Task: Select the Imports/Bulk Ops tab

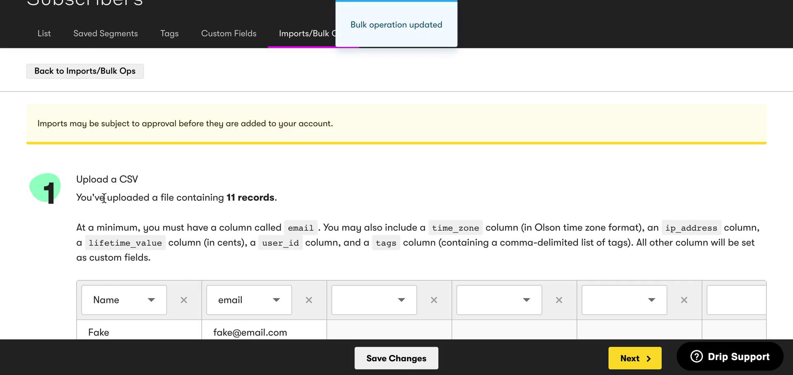Action: click(307, 33)
